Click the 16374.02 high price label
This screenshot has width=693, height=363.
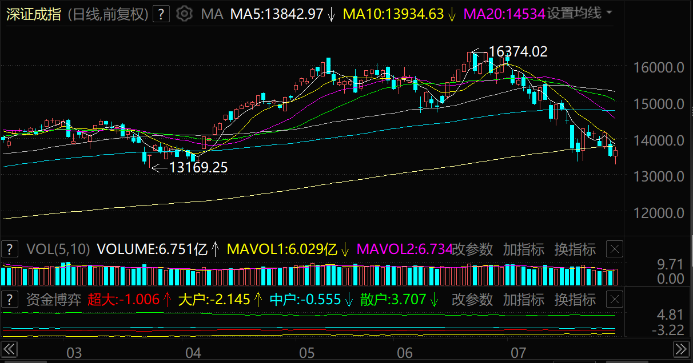517,52
